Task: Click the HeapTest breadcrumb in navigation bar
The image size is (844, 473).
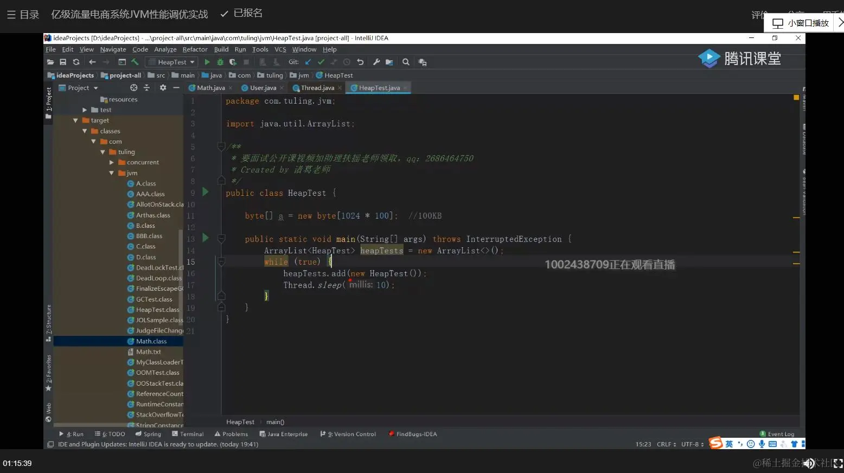Action: tap(334, 75)
